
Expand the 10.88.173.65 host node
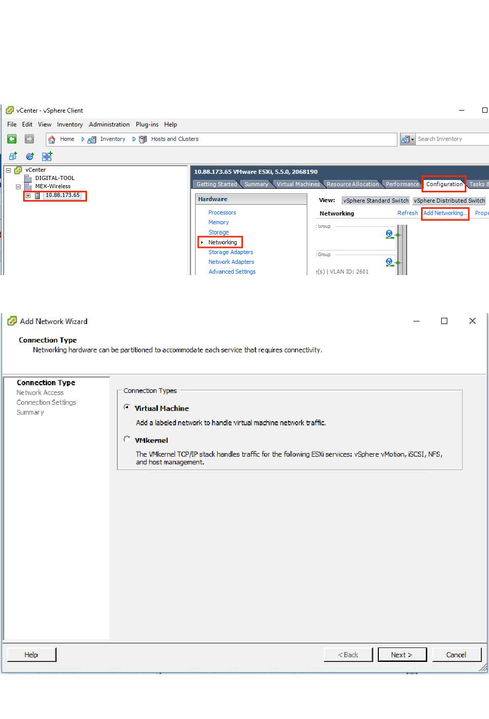[28, 195]
